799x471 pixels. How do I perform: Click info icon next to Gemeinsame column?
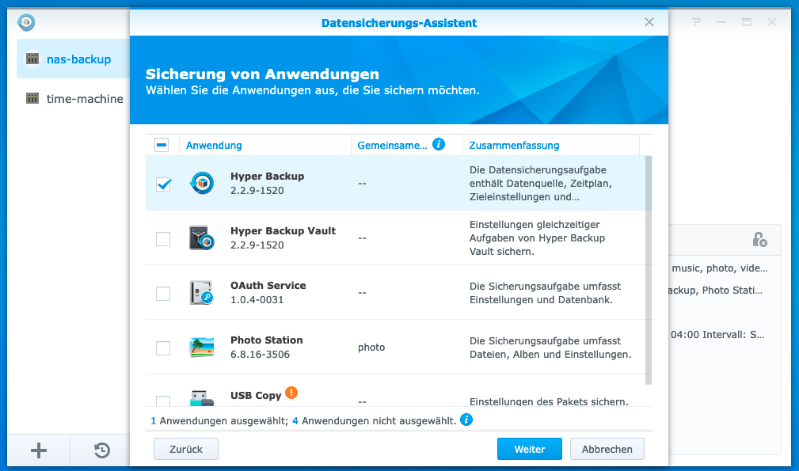click(439, 144)
